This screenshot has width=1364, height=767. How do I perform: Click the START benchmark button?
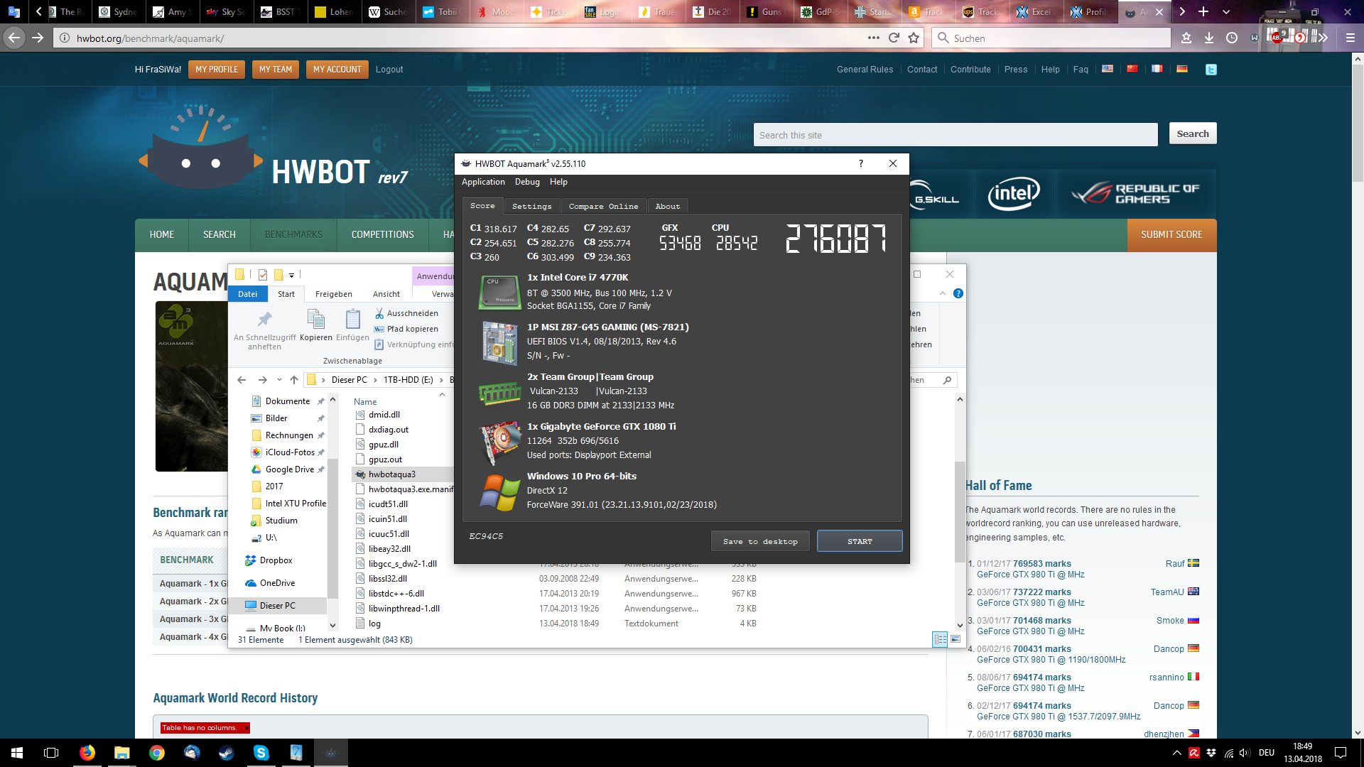click(x=860, y=541)
